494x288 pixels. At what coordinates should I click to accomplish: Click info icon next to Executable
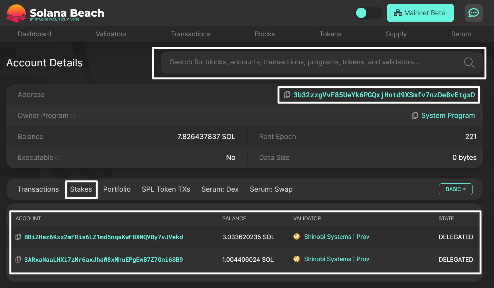(58, 158)
